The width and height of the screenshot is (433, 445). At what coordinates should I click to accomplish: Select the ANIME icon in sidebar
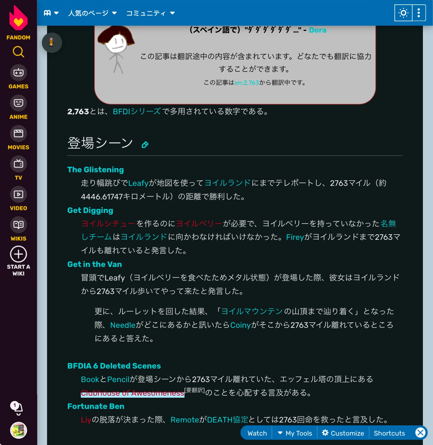coord(18,103)
